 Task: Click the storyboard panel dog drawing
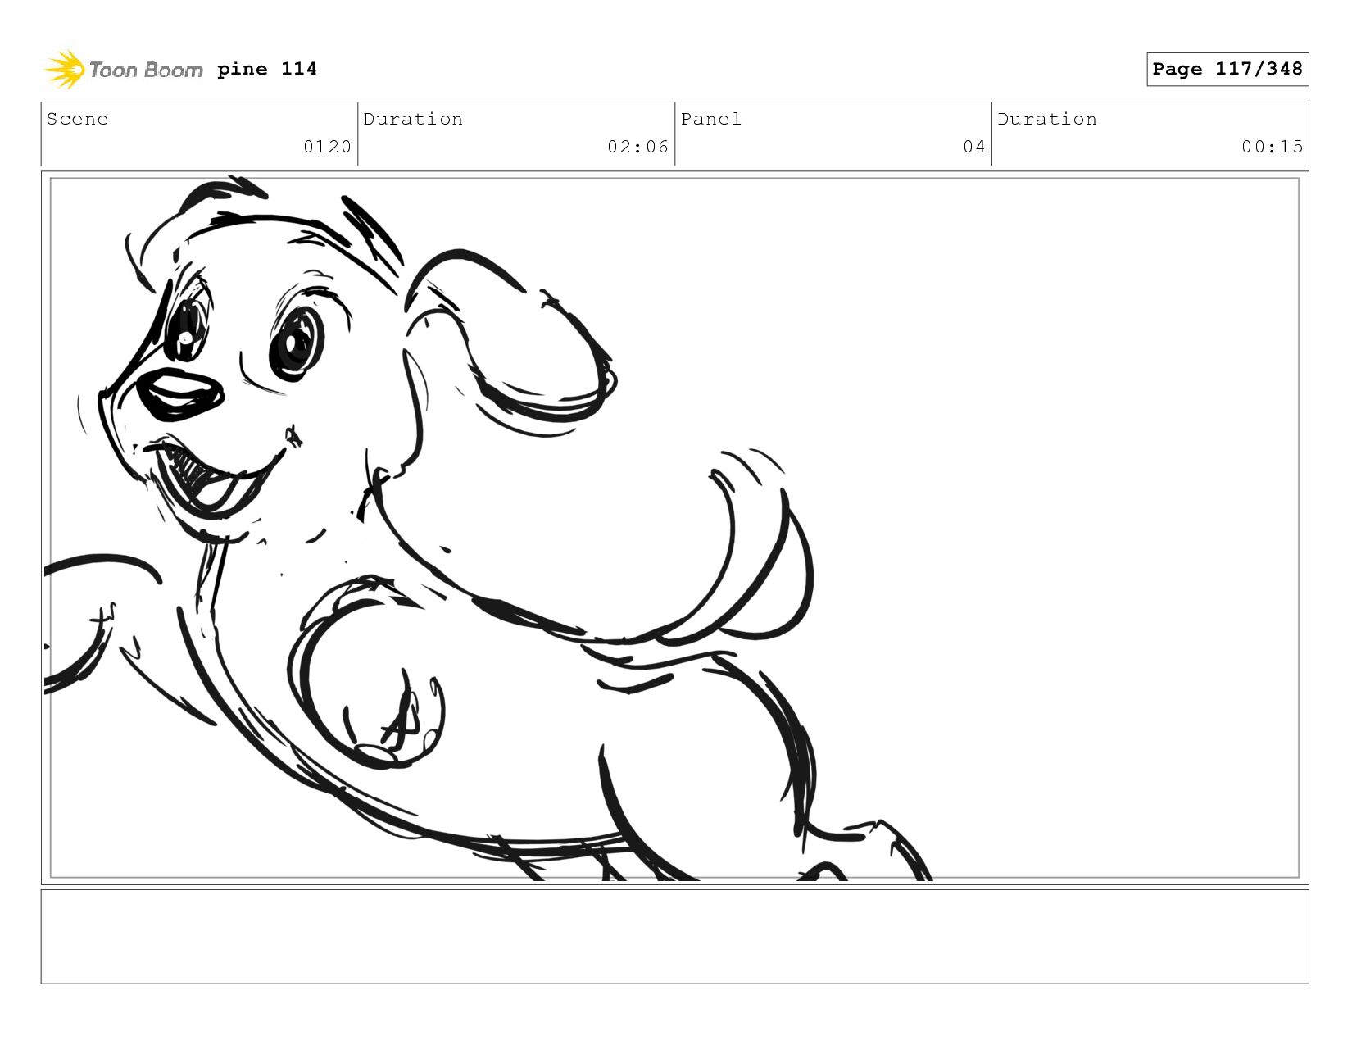click(x=674, y=528)
